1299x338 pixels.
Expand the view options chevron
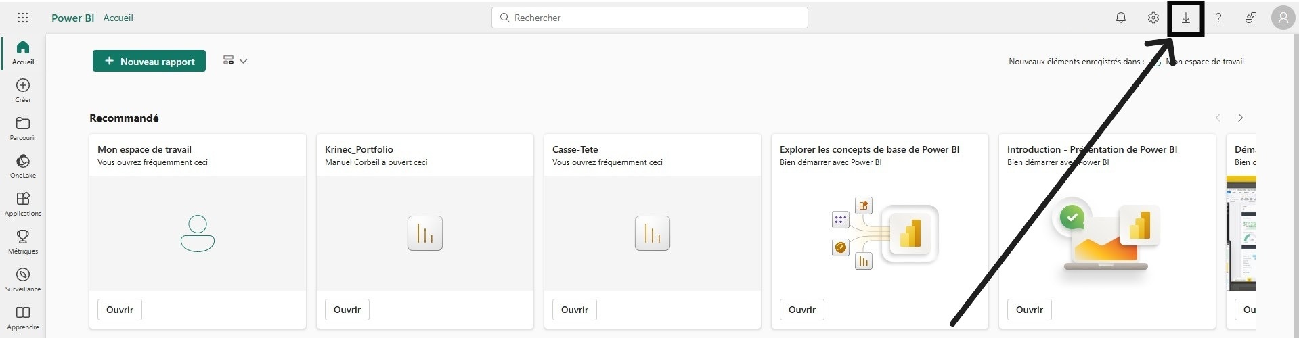(x=244, y=61)
